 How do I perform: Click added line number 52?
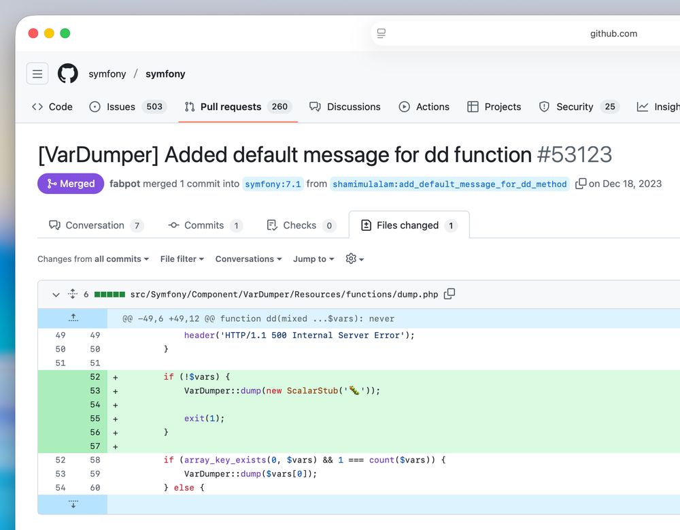(95, 377)
